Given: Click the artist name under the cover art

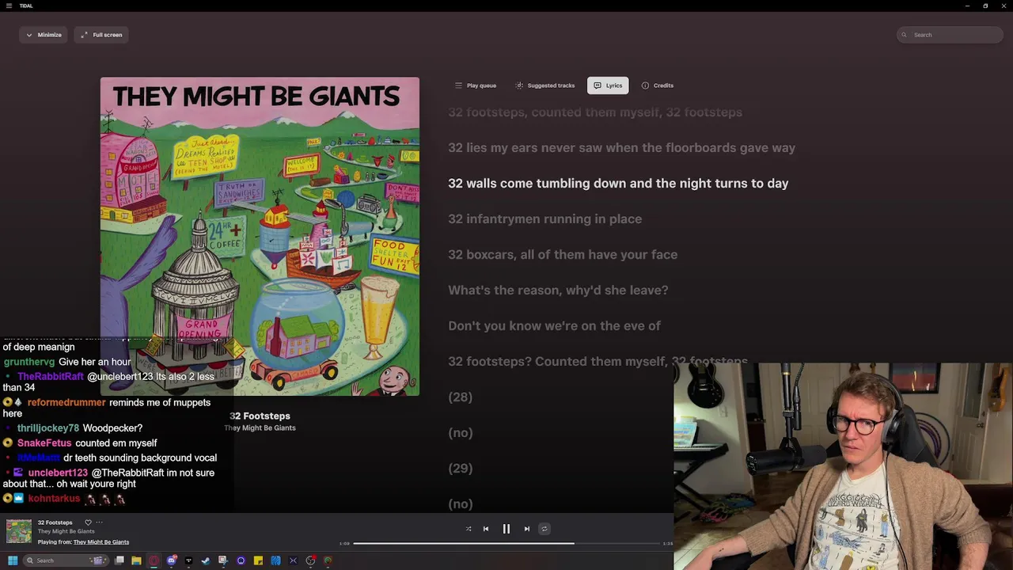Looking at the screenshot, I should coord(260,427).
